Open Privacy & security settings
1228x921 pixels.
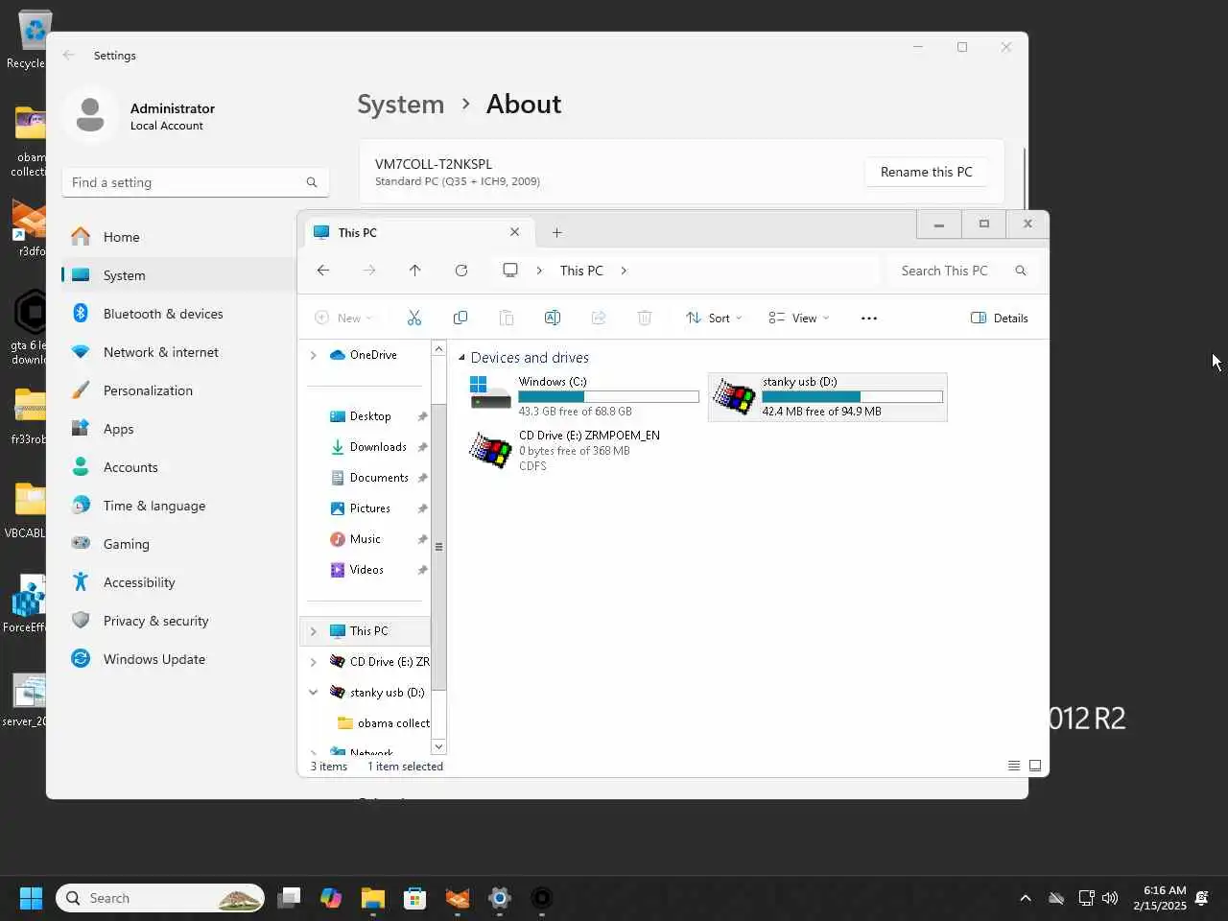[x=178, y=621]
